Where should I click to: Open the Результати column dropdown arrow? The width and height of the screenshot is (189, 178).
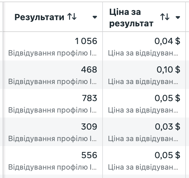click(x=95, y=18)
